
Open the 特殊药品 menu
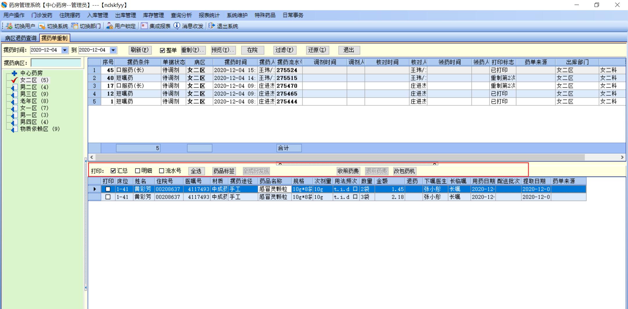[x=265, y=15]
